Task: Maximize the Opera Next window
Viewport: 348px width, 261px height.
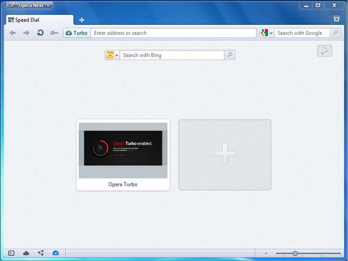Action: pos(318,5)
